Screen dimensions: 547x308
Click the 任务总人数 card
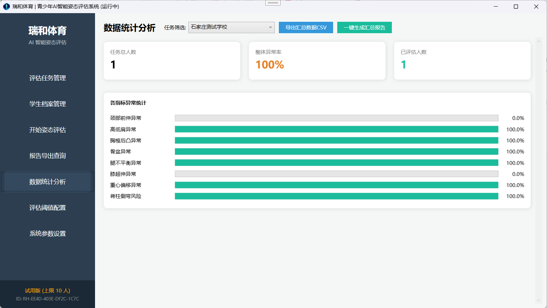tap(172, 61)
